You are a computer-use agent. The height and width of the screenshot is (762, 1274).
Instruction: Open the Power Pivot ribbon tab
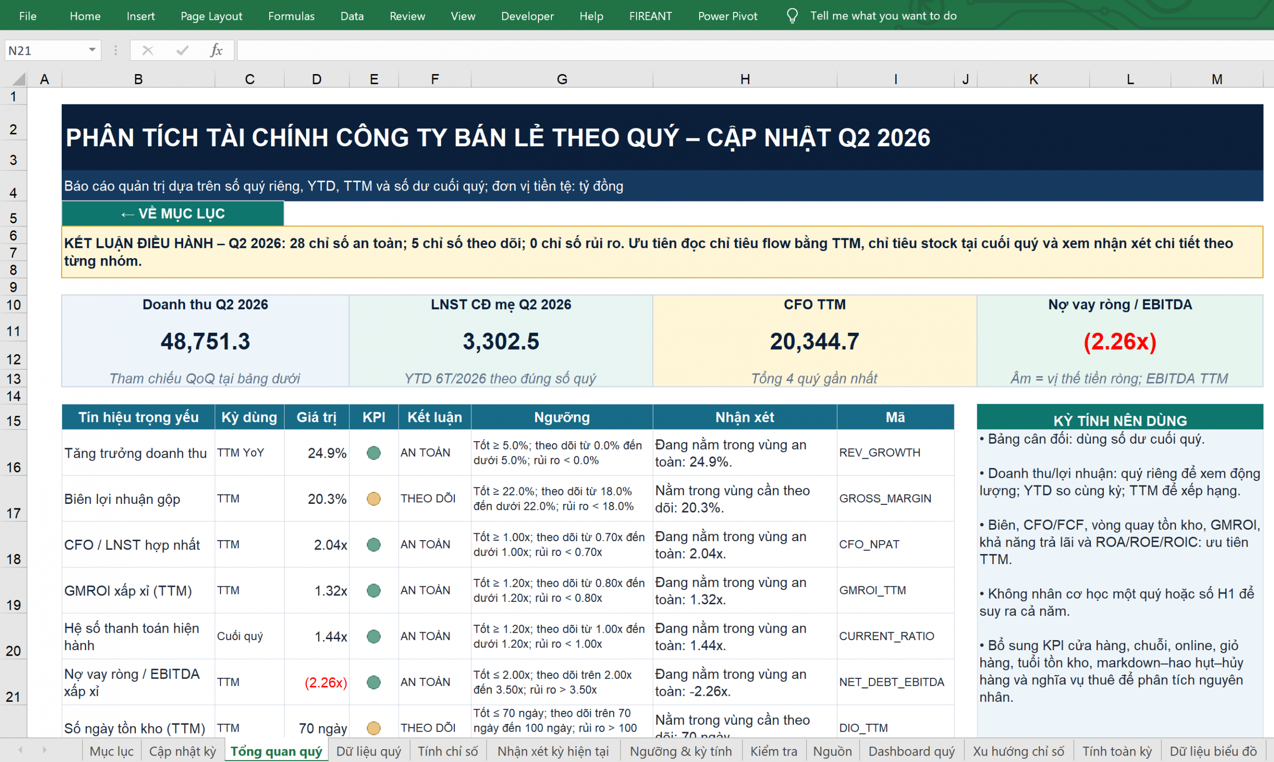tap(728, 16)
